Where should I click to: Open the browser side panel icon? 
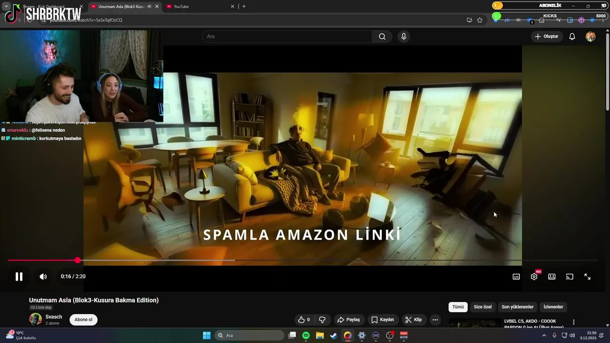[x=570, y=20]
